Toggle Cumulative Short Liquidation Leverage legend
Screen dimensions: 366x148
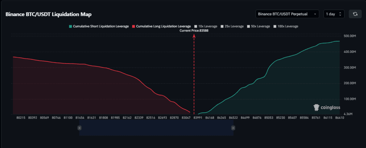tap(99, 26)
